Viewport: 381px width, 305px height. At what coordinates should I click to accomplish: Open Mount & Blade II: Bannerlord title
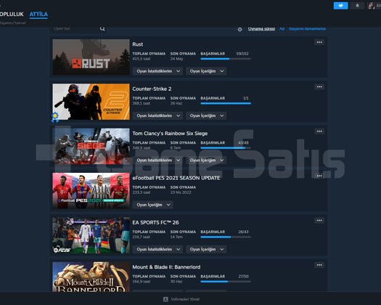tap(166, 267)
